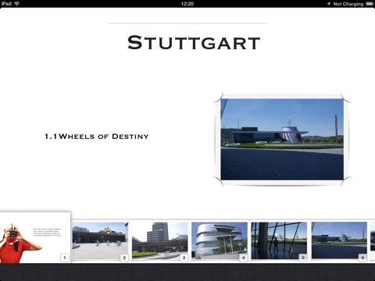
Task: Tap the battery icon in status bar
Action: [370, 4]
